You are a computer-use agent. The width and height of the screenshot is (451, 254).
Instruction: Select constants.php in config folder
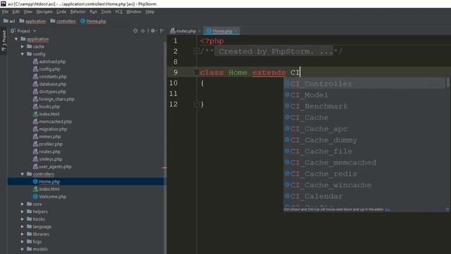coord(50,76)
